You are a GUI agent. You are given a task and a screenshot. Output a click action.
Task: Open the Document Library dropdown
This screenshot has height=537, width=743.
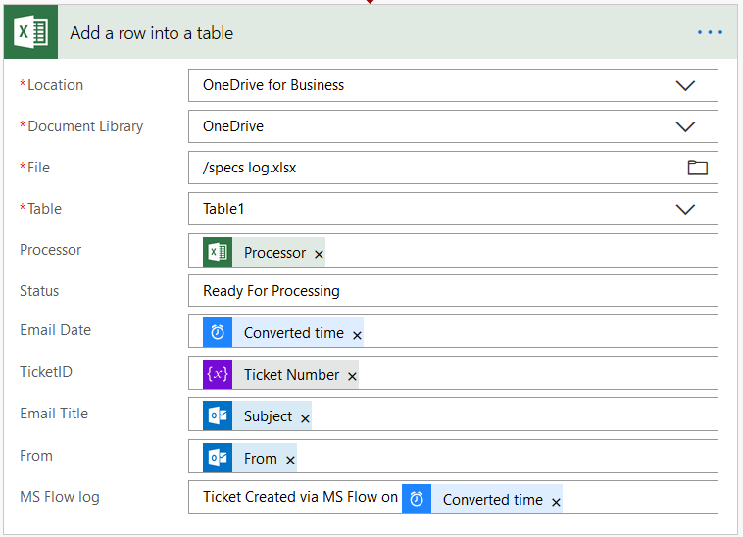point(685,126)
